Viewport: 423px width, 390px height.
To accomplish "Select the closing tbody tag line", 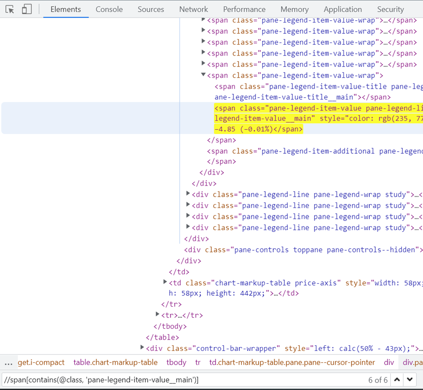I will [x=170, y=326].
